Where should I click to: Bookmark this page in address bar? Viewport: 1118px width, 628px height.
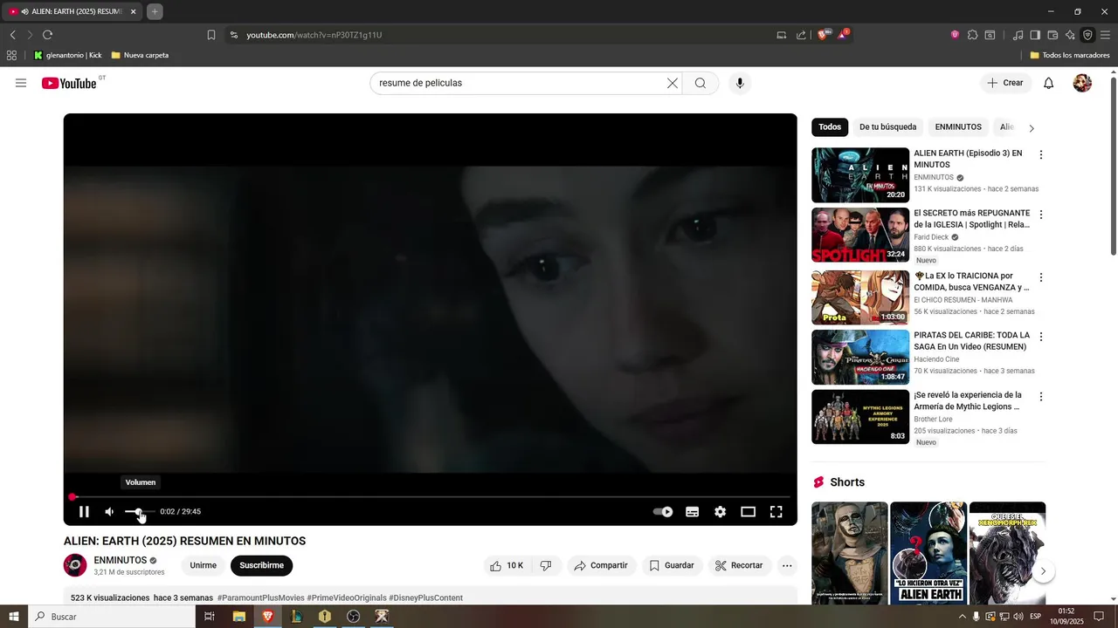(211, 35)
